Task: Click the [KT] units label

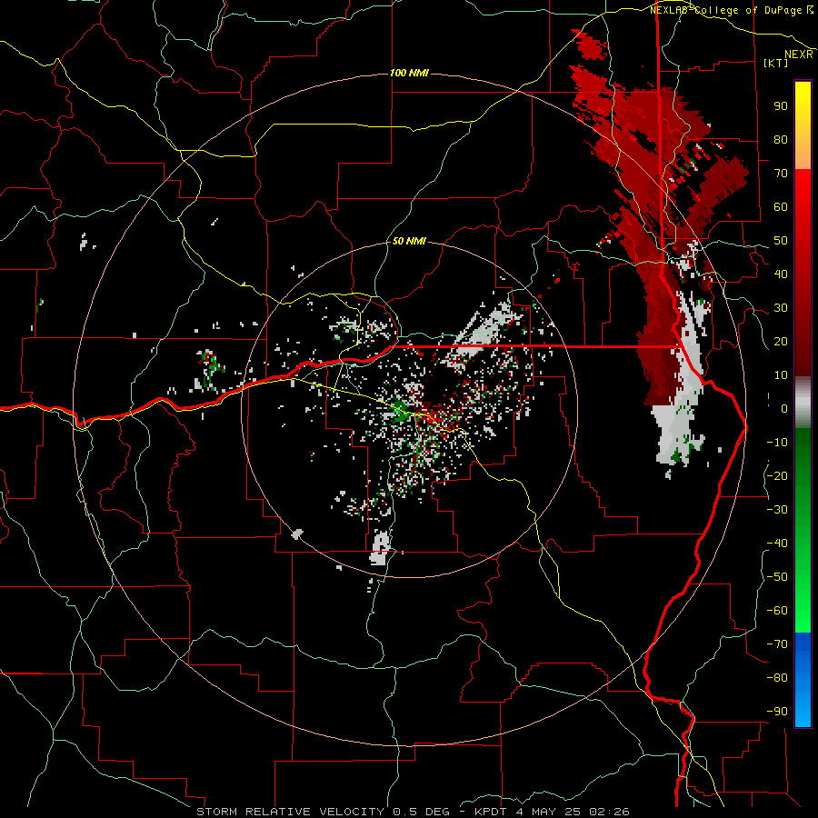Action: [x=776, y=63]
